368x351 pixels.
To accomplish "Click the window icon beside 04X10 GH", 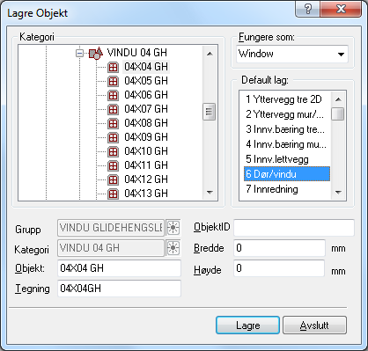I will pos(113,151).
